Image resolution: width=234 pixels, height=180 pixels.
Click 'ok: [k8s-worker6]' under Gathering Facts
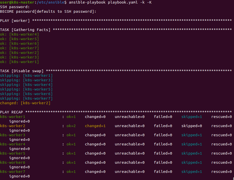(x=19, y=43)
